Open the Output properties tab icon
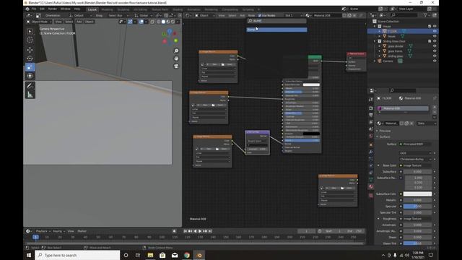462x260 pixels. [371, 116]
